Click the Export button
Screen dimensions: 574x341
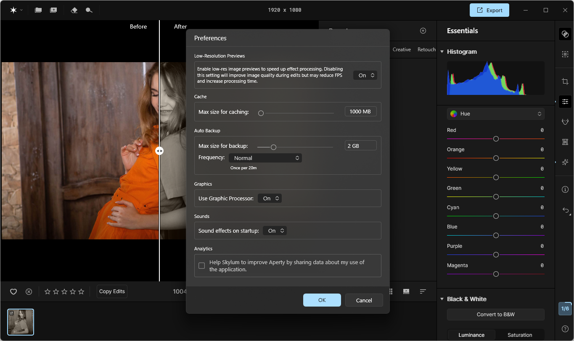(x=489, y=10)
